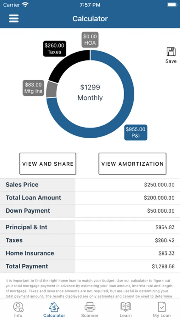Tap the Total Payment row value
The width and height of the screenshot is (180, 320).
[x=127, y=266]
